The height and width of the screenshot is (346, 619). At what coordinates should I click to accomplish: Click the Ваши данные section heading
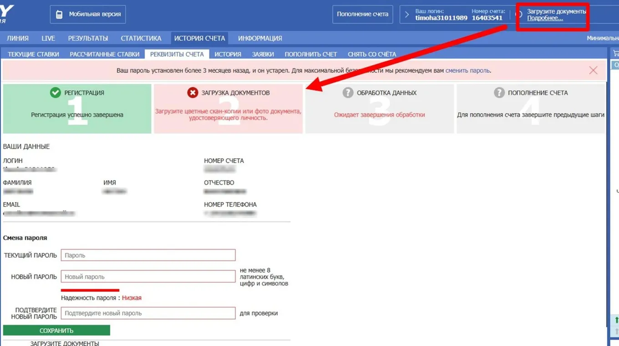coord(26,146)
